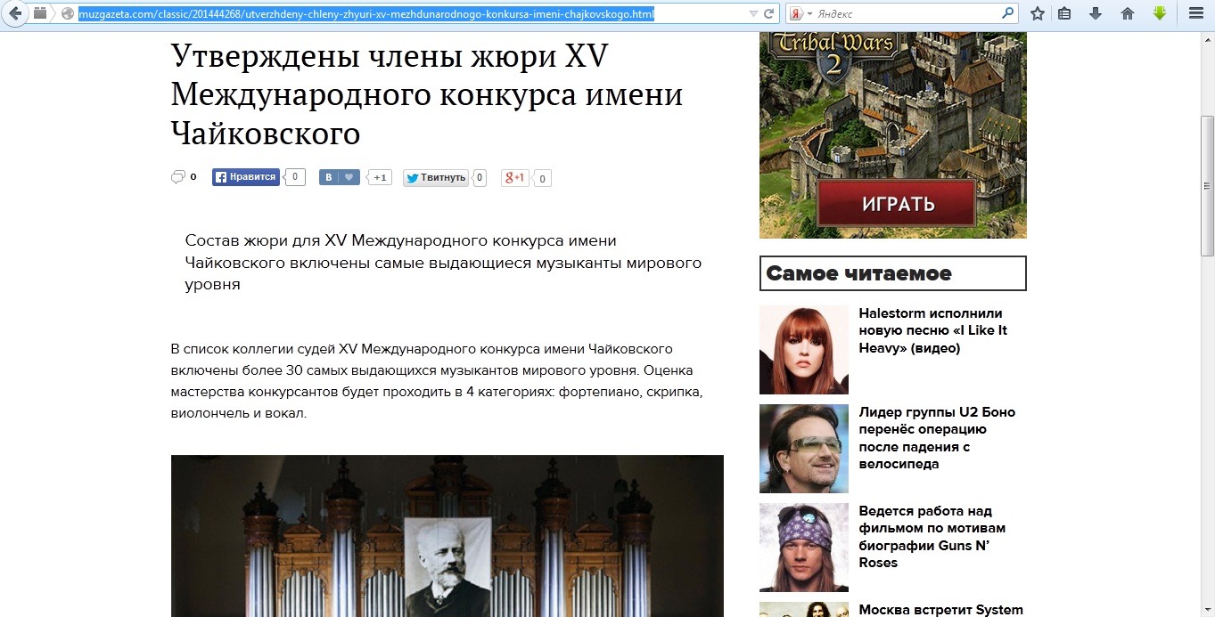Screen dimensions: 1215x617
Task: Show the bookmarks list icon
Action: tap(1064, 13)
